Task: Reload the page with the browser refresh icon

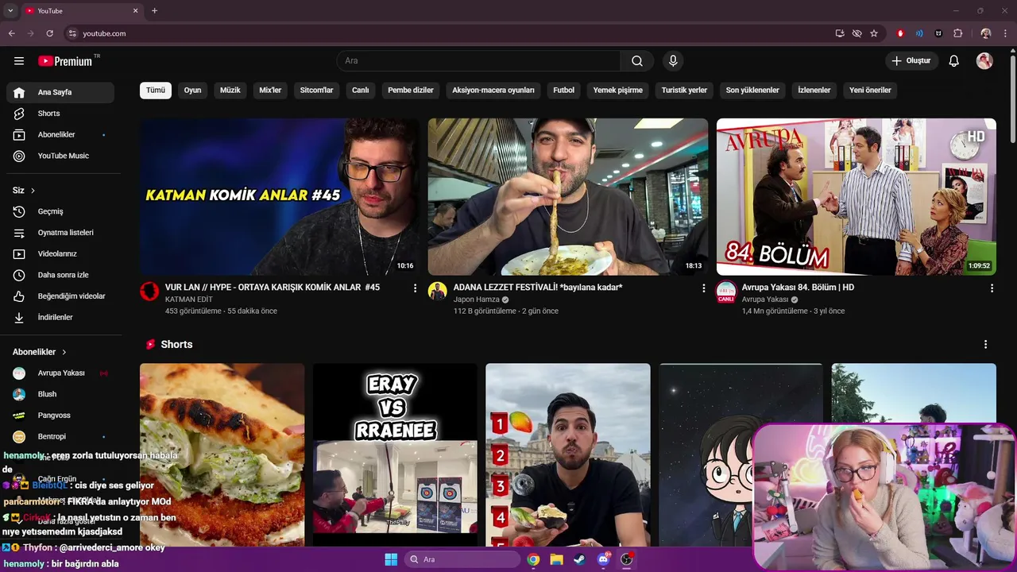Action: (49, 33)
